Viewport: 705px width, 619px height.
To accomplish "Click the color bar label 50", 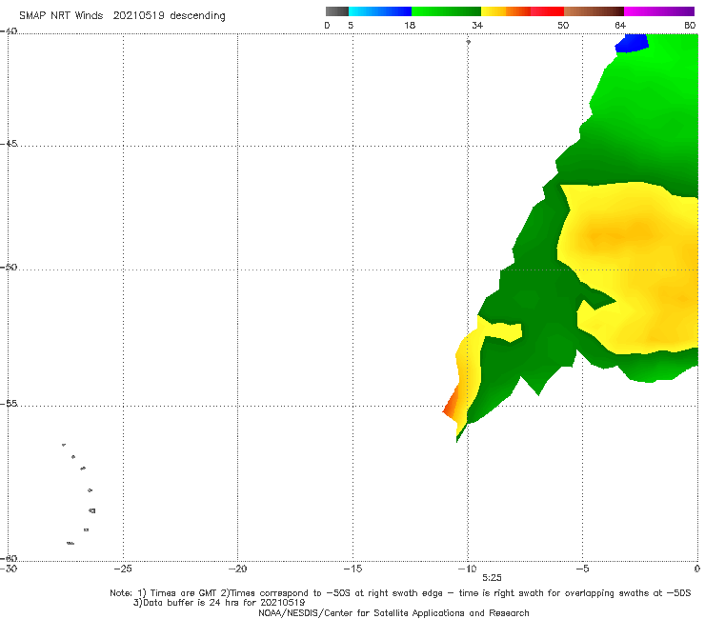I will click(x=563, y=26).
